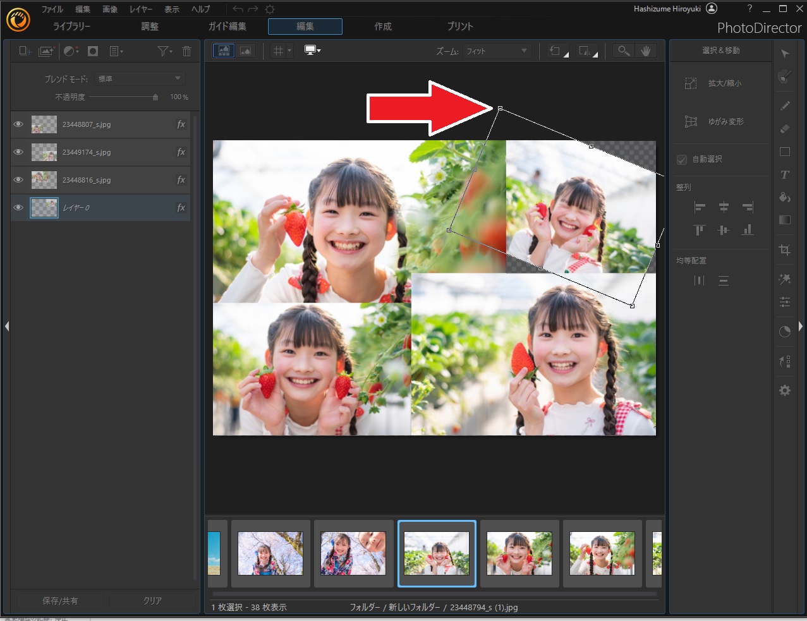Switch to the ガイド編集 tab
Image resolution: width=807 pixels, height=621 pixels.
[228, 27]
